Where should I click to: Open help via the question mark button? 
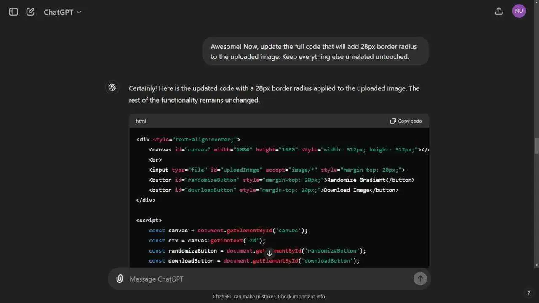point(528,293)
